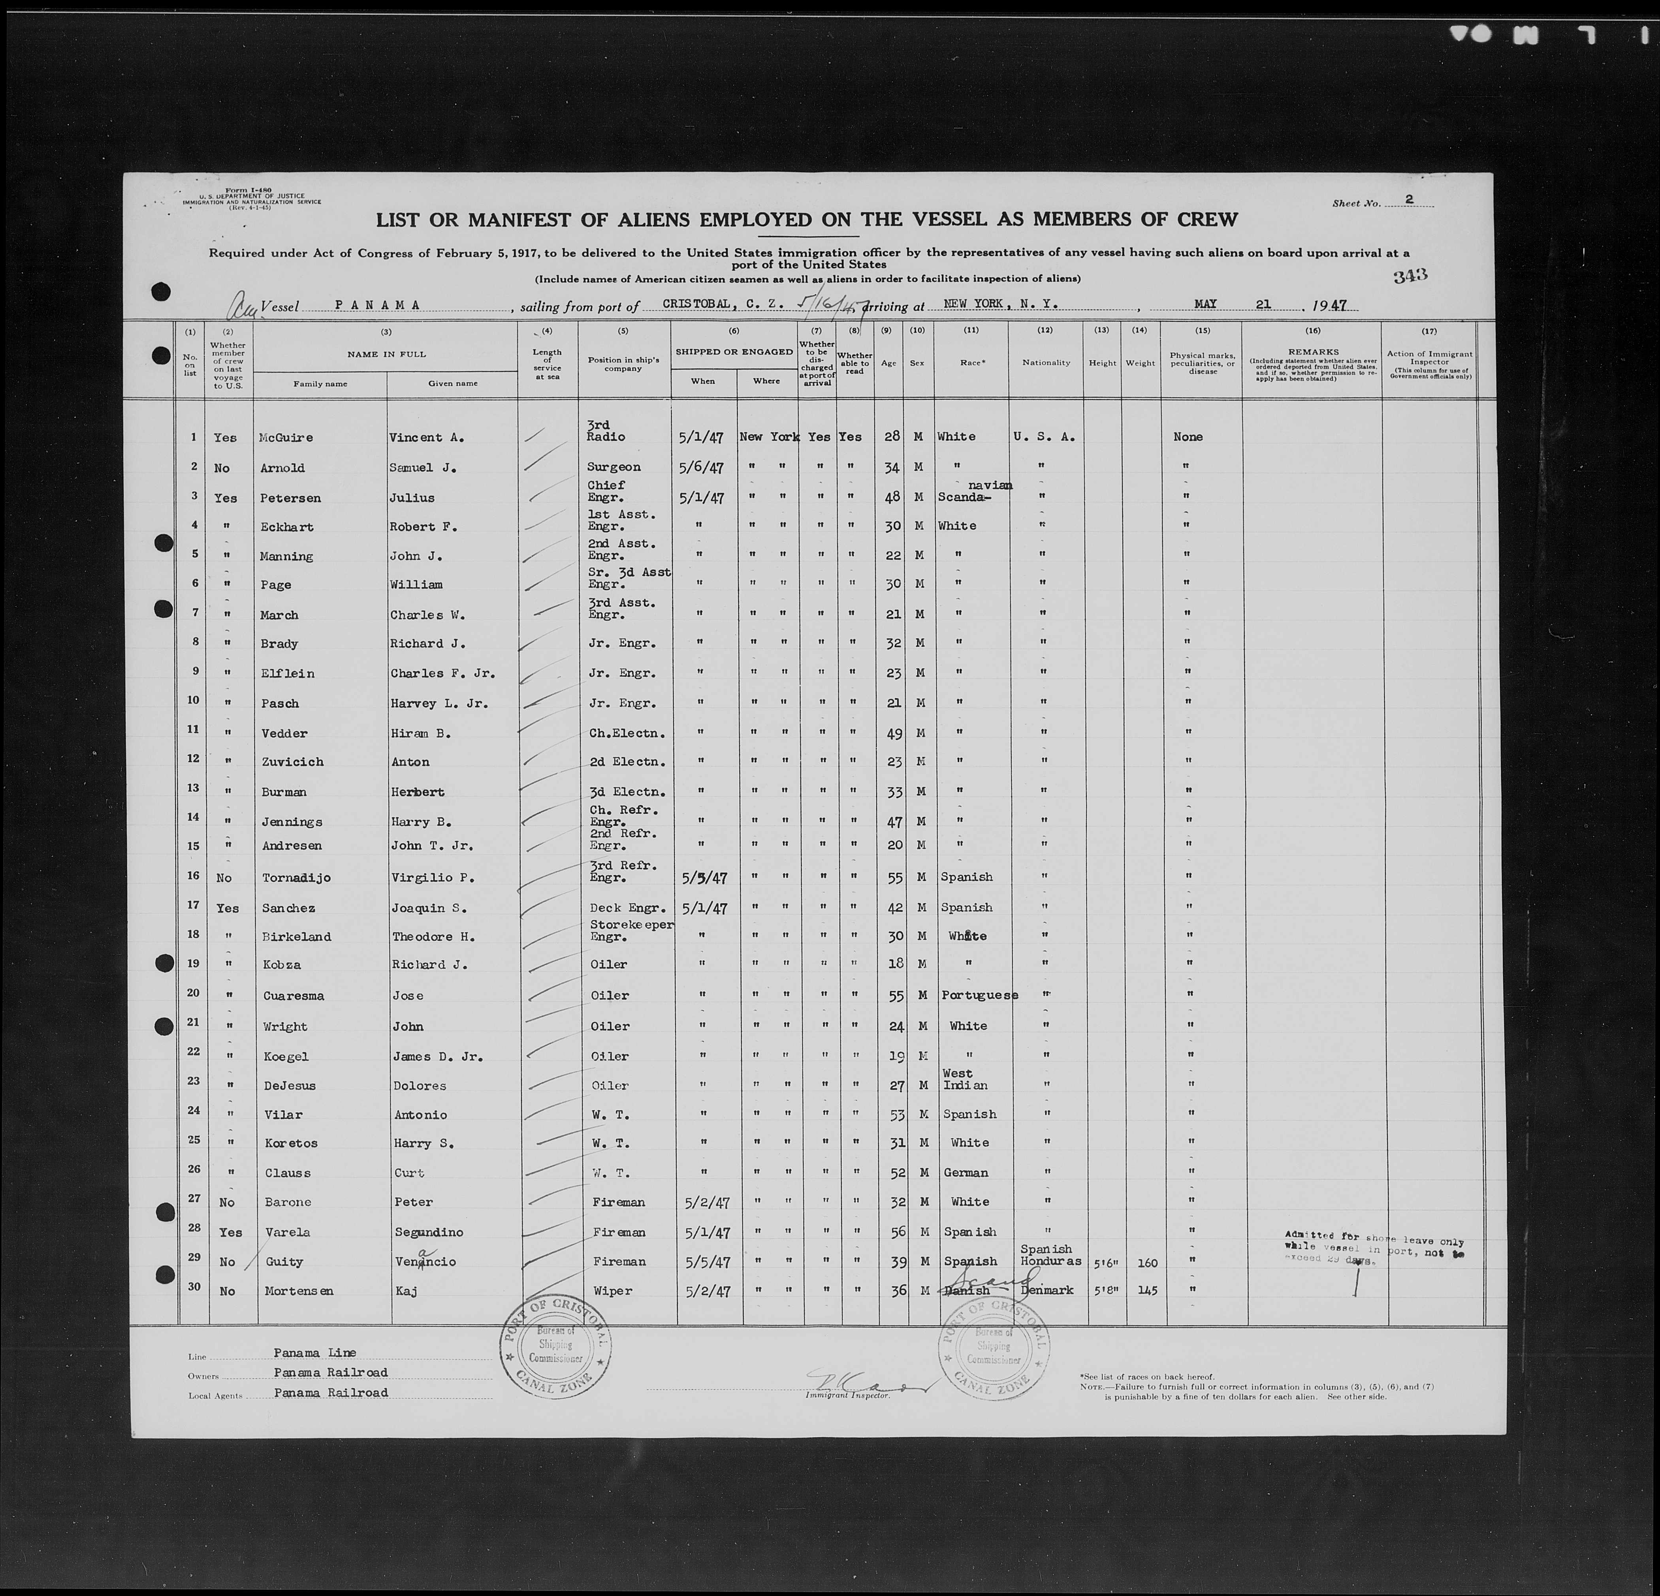Click the vessel name "PANAMA"
Image resolution: width=1660 pixels, height=1596 pixels.
coord(378,305)
